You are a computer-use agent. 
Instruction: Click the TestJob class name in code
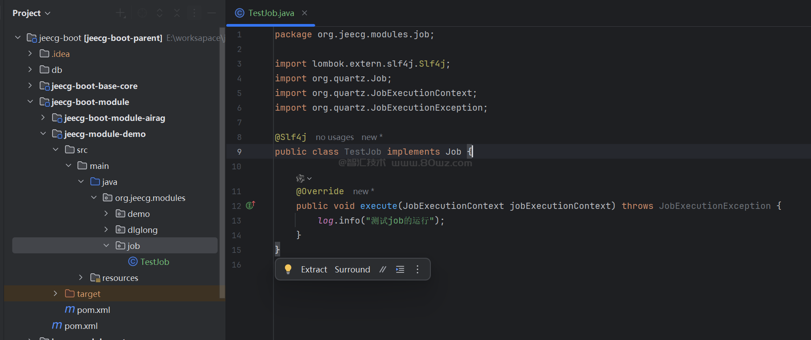pos(362,152)
